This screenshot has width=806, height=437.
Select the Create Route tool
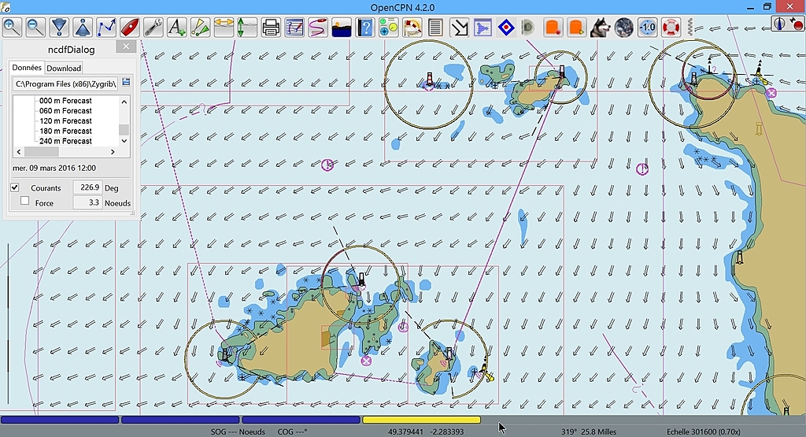tap(106, 27)
